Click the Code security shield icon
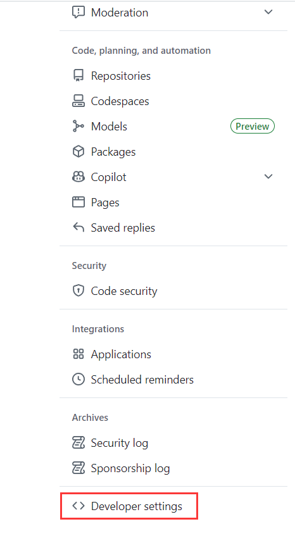The width and height of the screenshot is (295, 543). (x=78, y=290)
